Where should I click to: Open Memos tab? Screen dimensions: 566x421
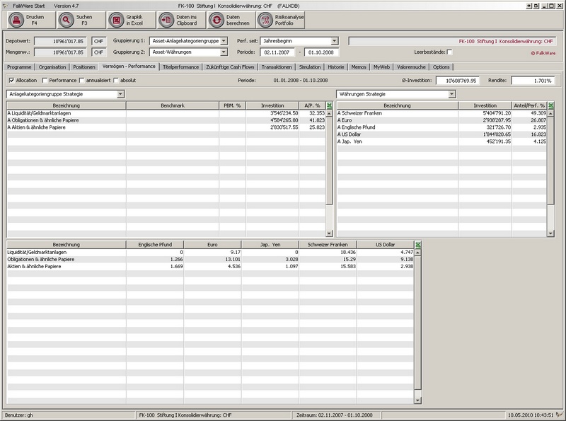click(359, 67)
